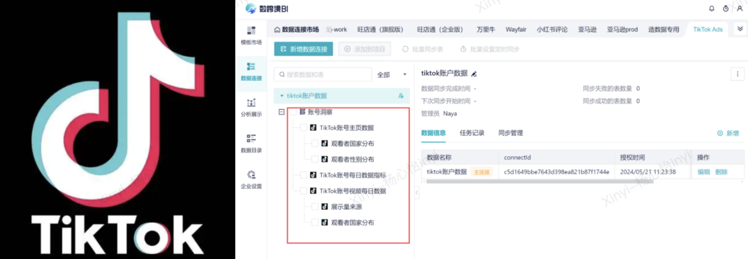Click the 主连接 tag in the table
The width and height of the screenshot is (748, 259).
482,172
